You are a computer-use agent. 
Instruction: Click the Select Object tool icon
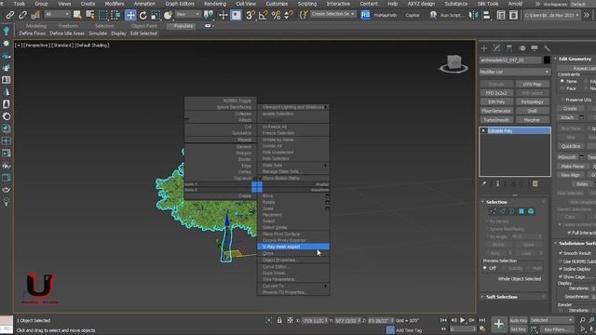click(x=77, y=15)
